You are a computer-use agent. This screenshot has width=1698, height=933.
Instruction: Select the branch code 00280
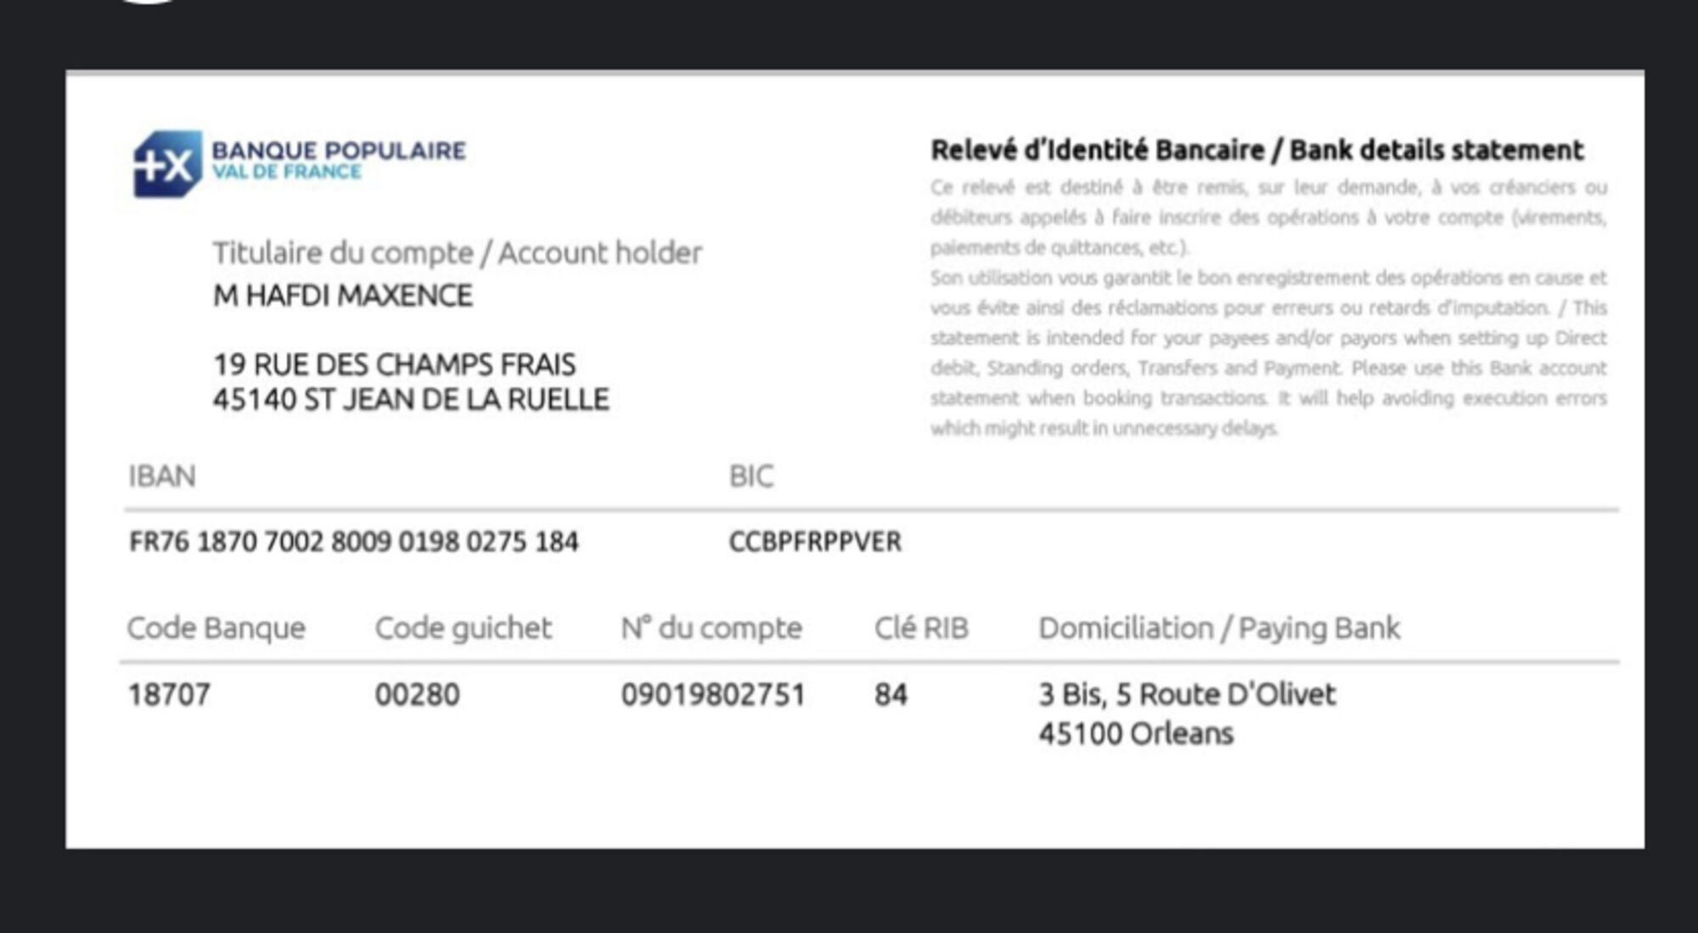(417, 695)
